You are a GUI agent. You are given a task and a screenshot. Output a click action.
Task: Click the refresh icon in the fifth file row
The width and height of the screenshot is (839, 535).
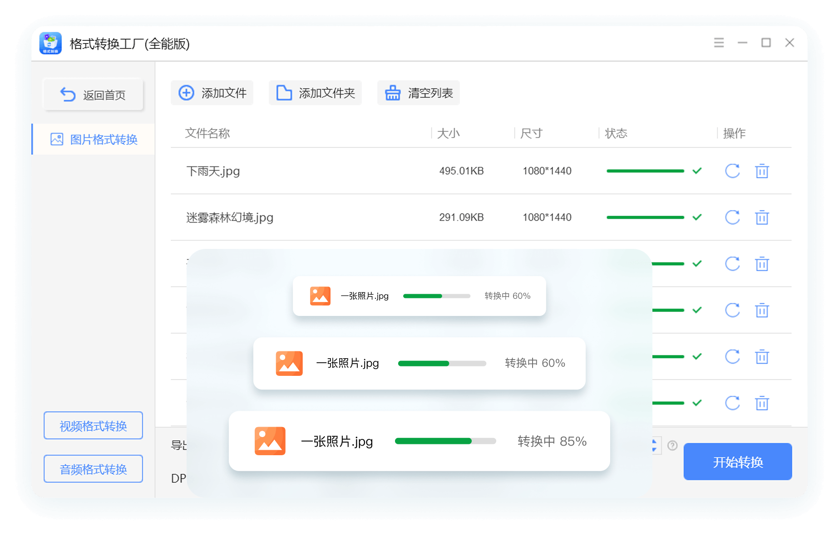[x=732, y=356]
